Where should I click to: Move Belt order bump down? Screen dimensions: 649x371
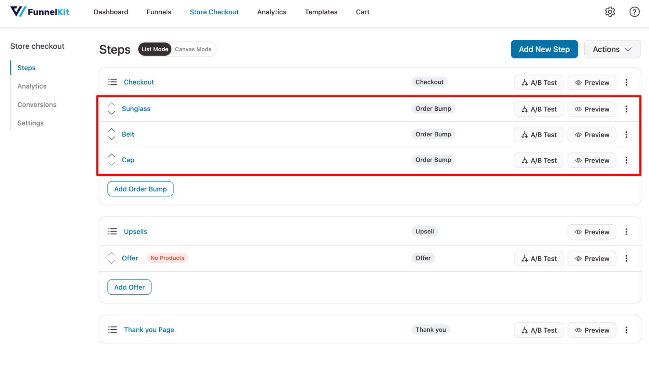[111, 138]
